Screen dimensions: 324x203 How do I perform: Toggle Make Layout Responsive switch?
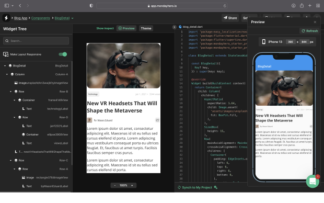[x=63, y=54]
